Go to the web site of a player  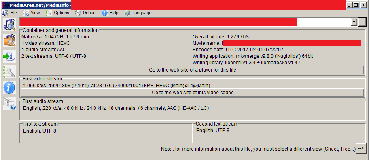pos(193,70)
